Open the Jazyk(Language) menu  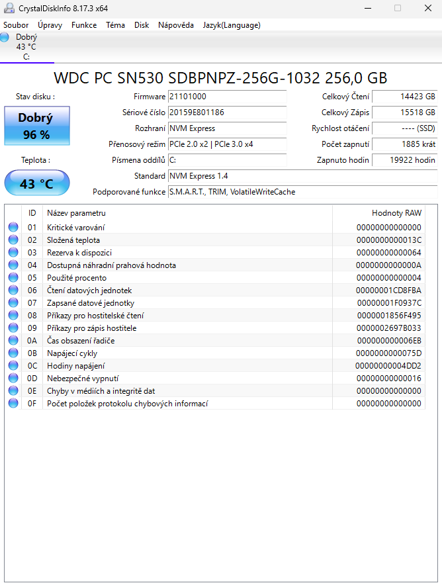tap(232, 25)
